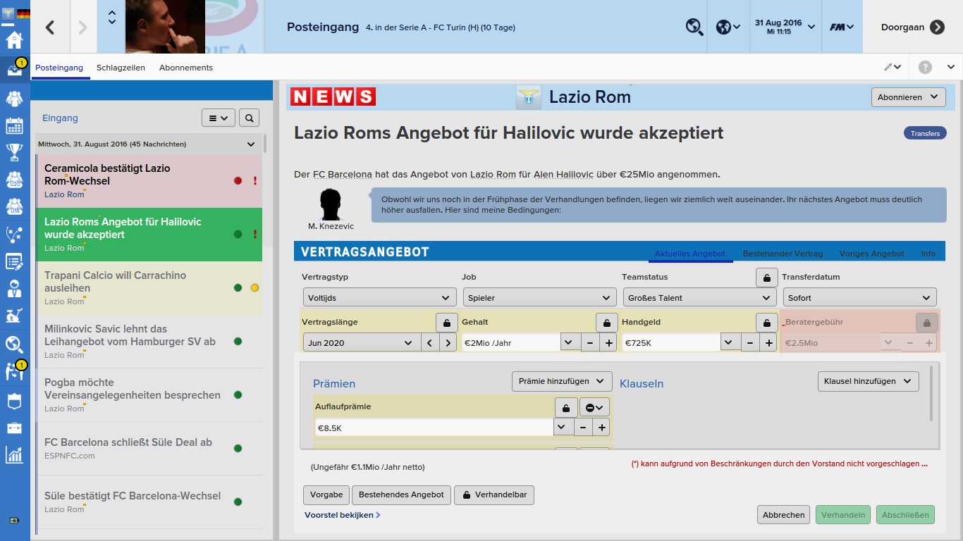Screen dimensions: 963x541
Task: Open the Competitions trophy icon
Action: 14,152
